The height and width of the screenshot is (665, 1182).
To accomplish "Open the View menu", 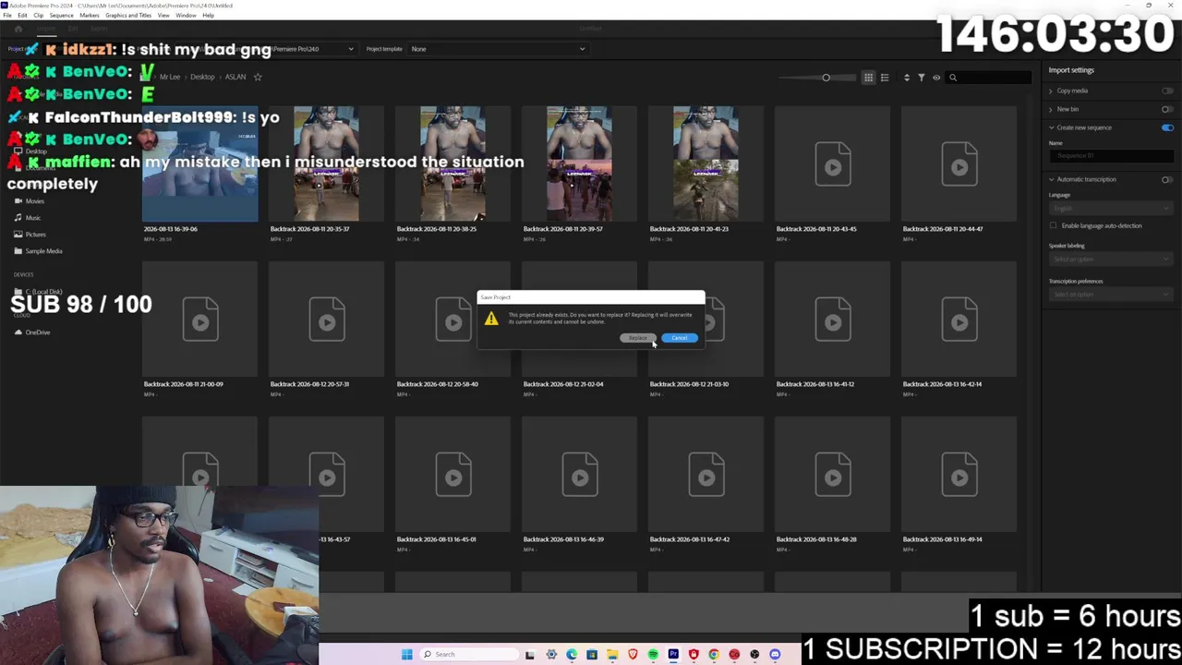I will (x=163, y=16).
